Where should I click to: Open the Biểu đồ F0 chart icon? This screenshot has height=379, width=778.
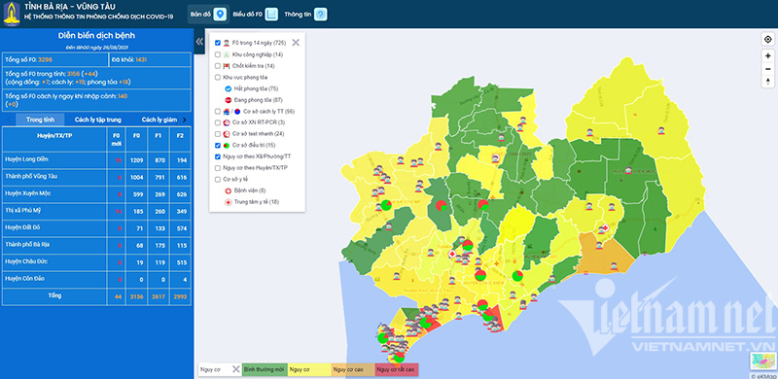(271, 15)
